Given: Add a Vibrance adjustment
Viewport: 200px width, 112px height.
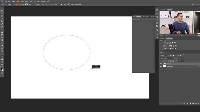Looking at the screenshot, I should coord(175,43).
